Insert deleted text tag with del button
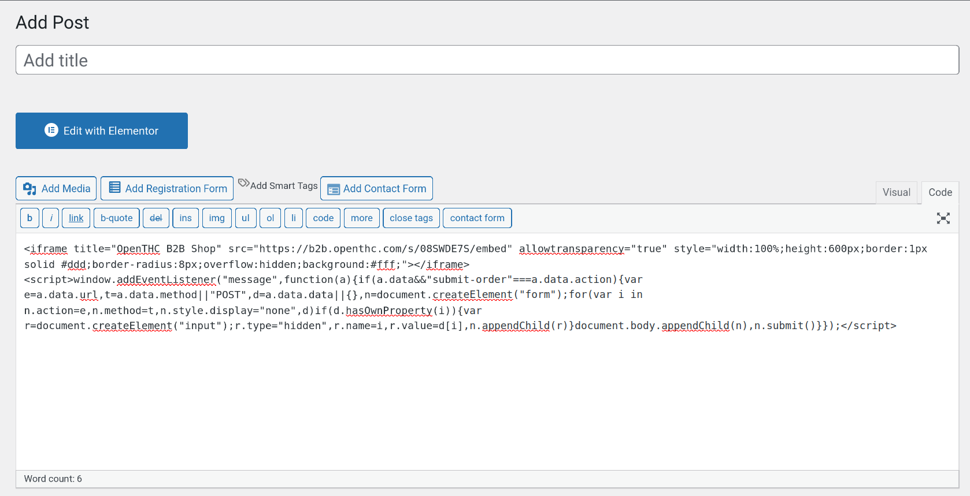Image resolution: width=970 pixels, height=496 pixels. [x=156, y=218]
